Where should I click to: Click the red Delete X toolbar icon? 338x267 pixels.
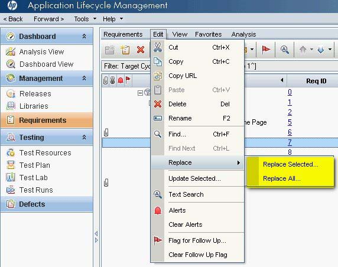pos(141,50)
